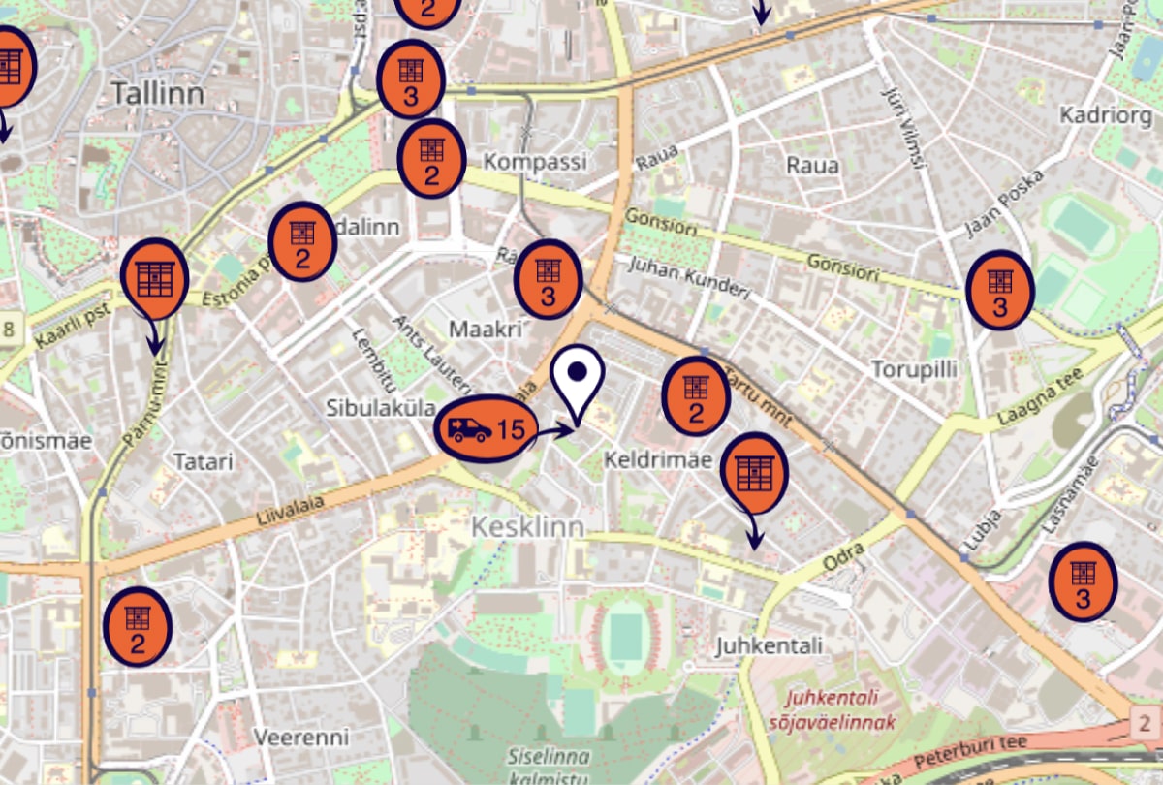Screen dimensions: 1163x785
Task: Open the locker cluster of 3 near Lasnamäe
Action: click(x=1083, y=581)
